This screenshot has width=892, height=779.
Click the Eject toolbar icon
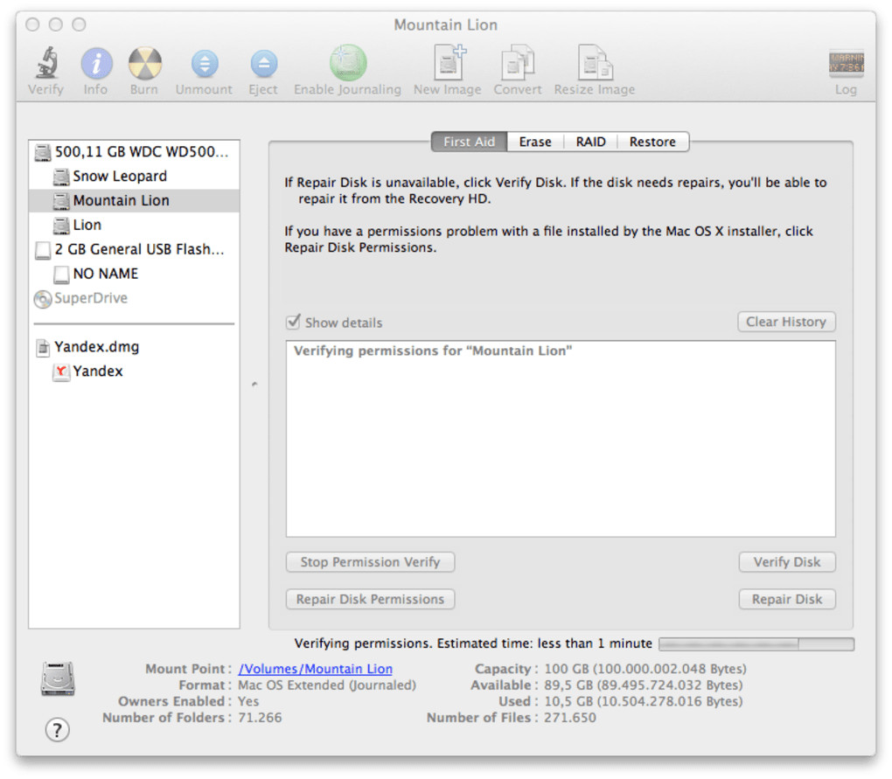(263, 63)
